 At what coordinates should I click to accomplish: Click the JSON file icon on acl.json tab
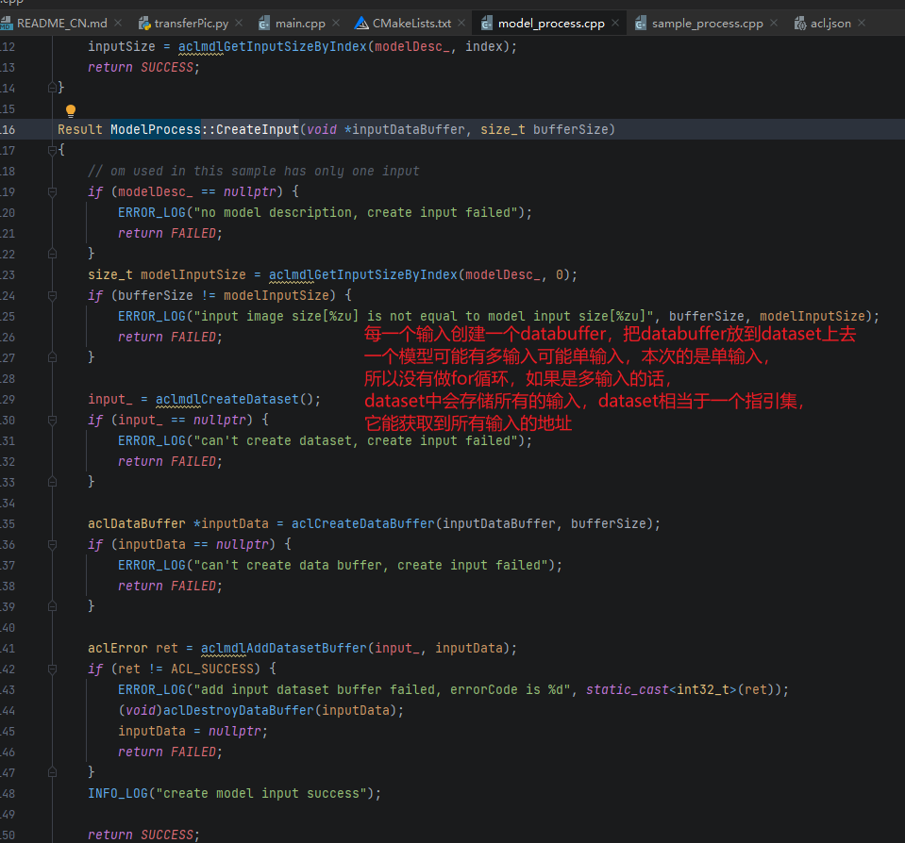coord(800,23)
